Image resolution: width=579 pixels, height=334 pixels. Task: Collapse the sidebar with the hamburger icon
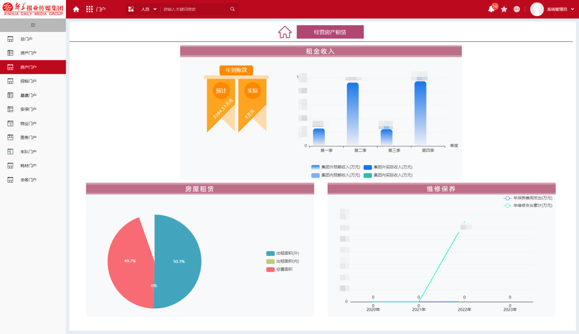pyautogui.click(x=33, y=25)
